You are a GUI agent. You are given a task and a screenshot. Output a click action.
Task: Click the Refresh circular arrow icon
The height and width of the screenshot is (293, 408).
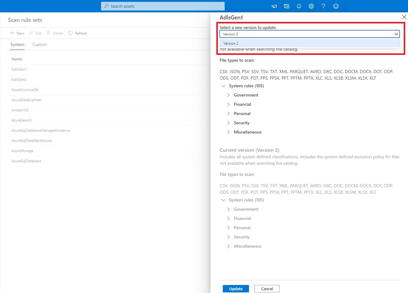coord(71,33)
